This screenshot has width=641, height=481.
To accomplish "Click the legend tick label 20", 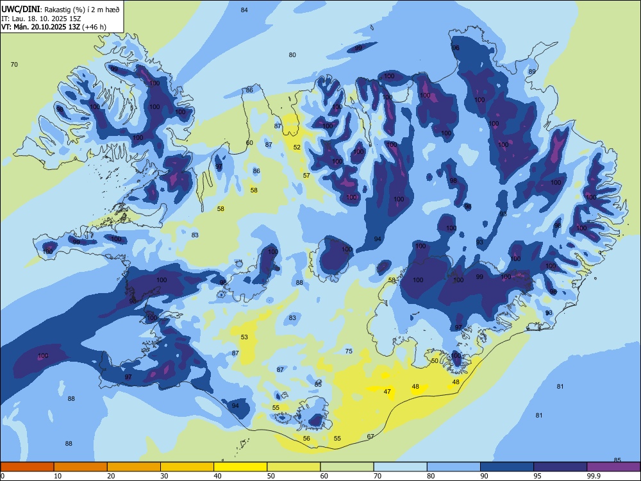I will tap(111, 476).
